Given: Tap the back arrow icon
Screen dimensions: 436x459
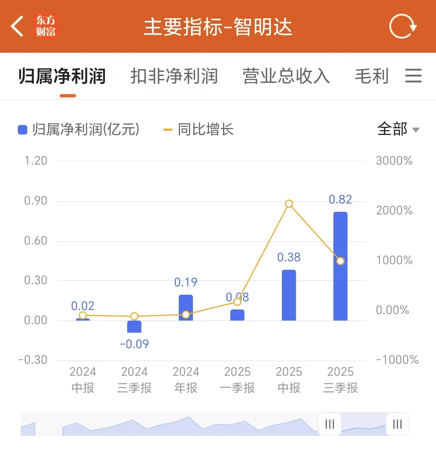Looking at the screenshot, I should (17, 26).
